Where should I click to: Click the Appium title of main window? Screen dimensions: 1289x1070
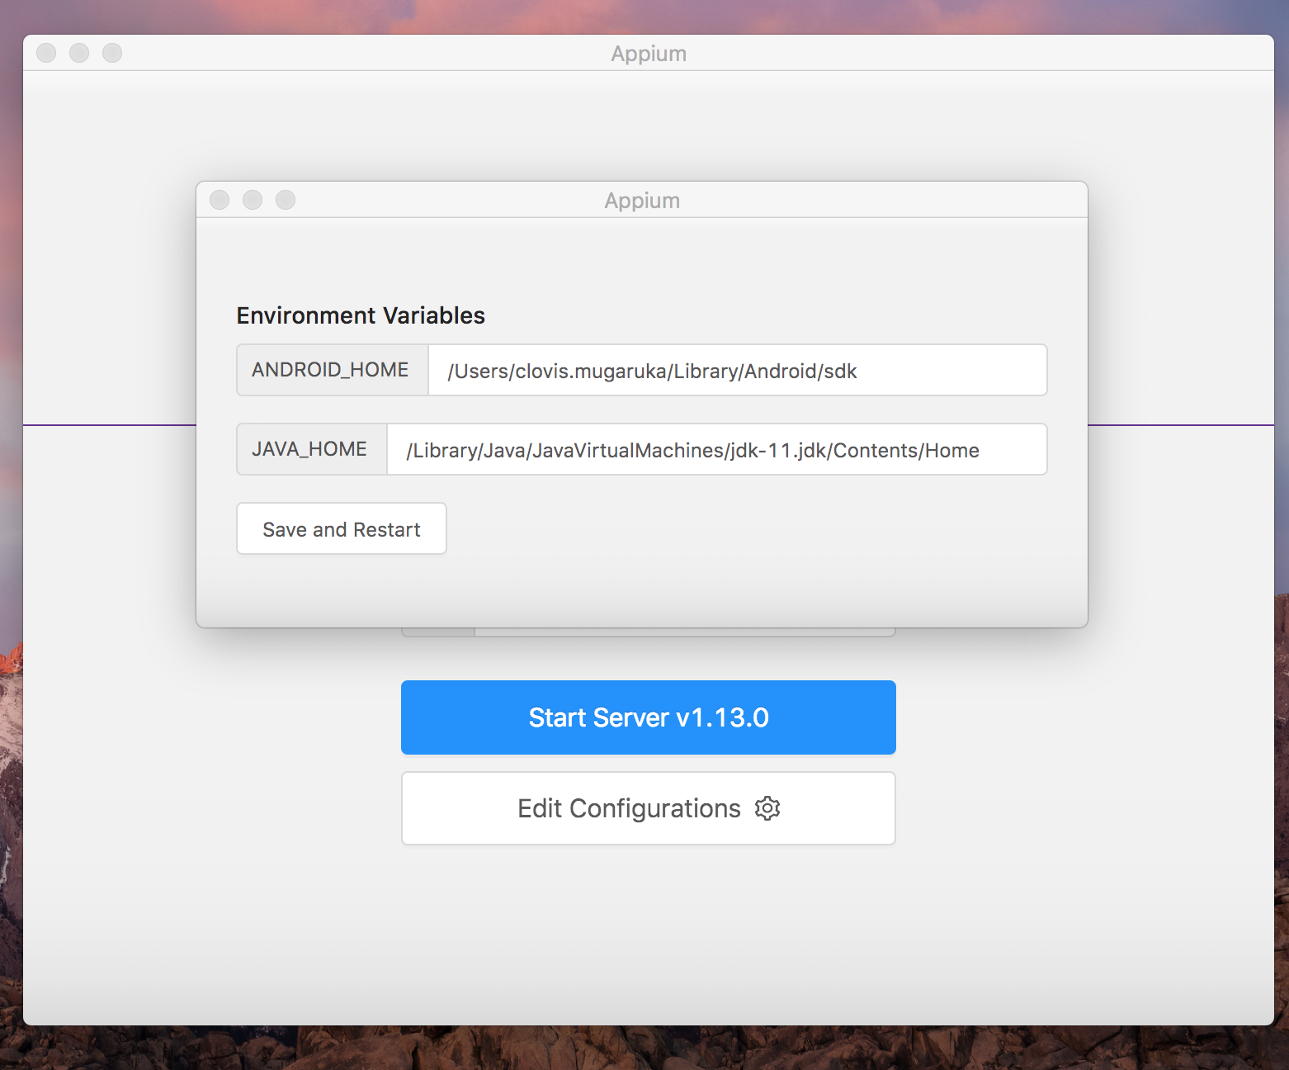coord(649,54)
